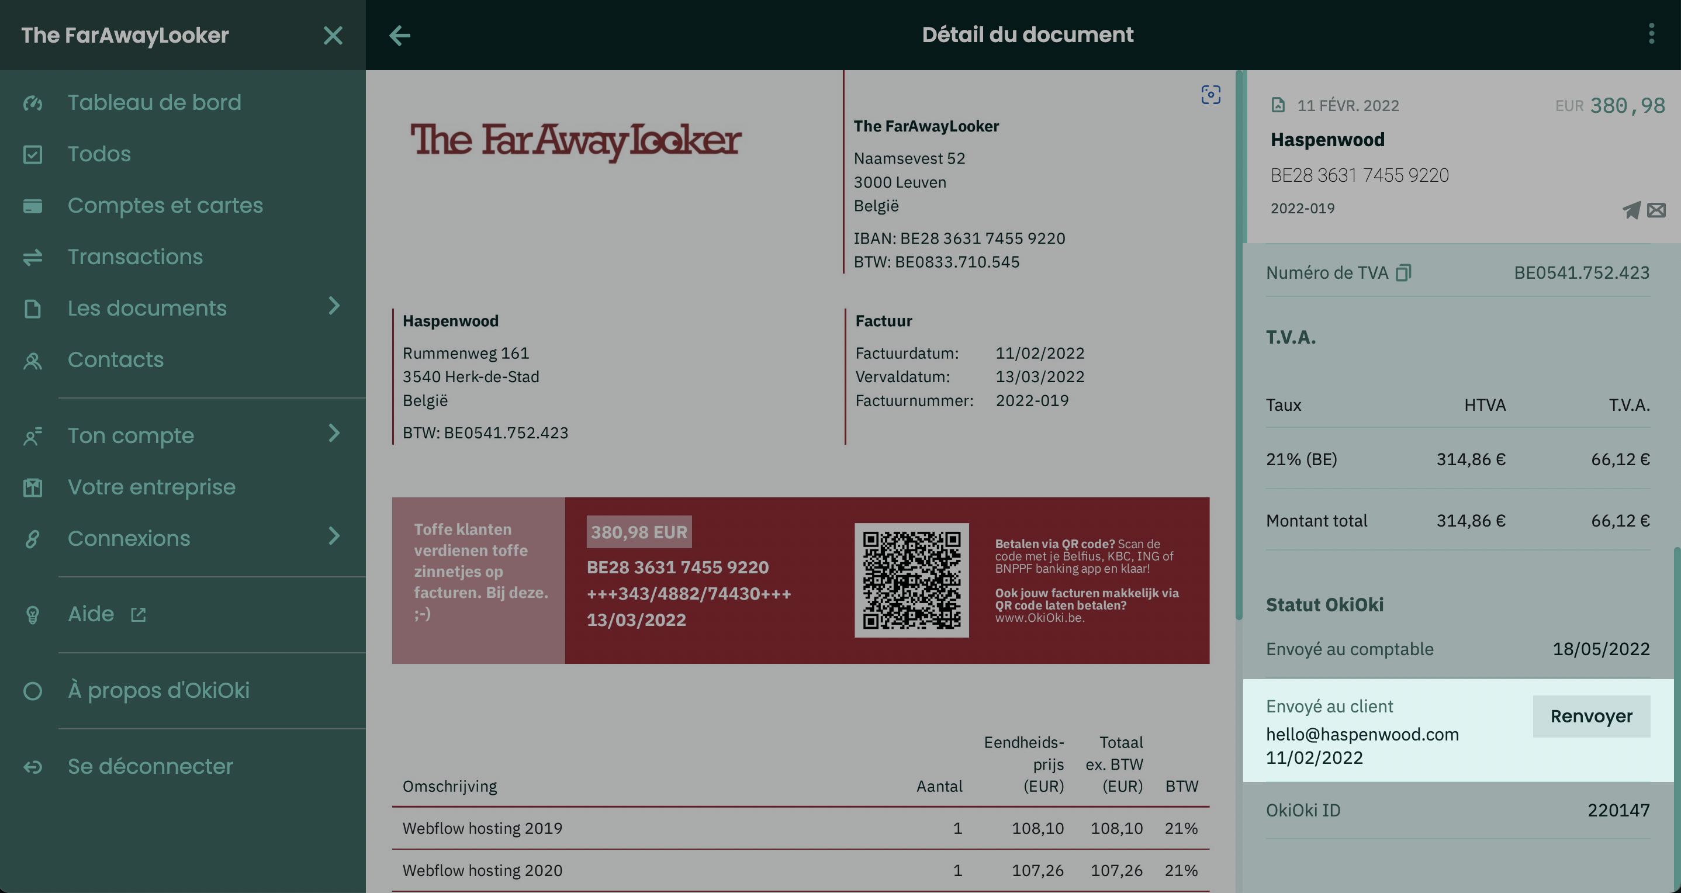Open Transactions

click(x=135, y=257)
